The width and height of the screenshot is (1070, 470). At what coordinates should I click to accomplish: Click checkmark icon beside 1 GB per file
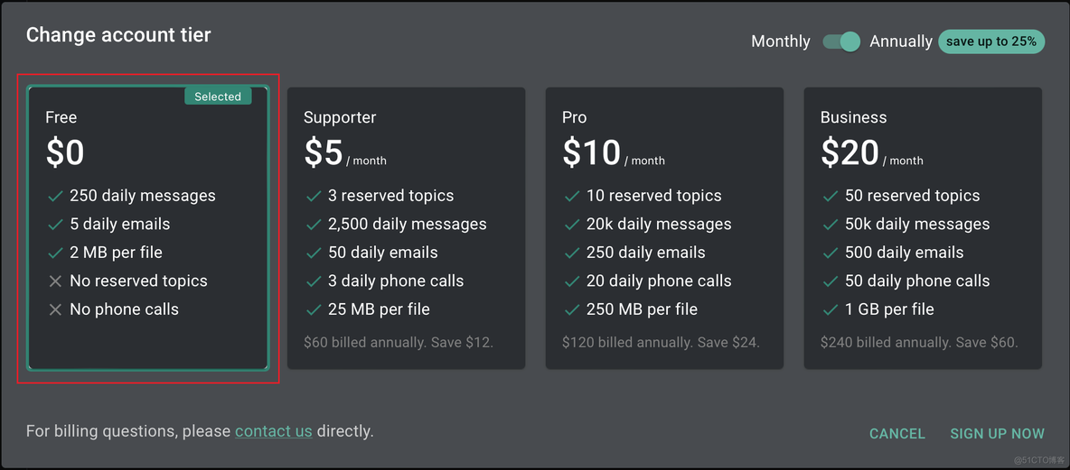[831, 309]
